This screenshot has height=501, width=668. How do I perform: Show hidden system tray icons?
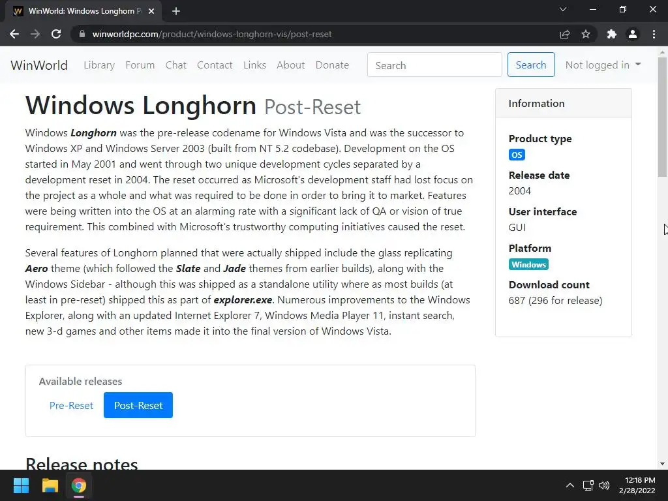tap(570, 485)
